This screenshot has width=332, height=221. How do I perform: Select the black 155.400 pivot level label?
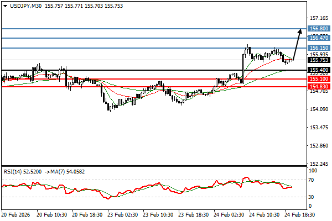coord(318,70)
